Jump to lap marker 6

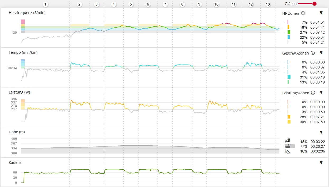pos(148,4)
